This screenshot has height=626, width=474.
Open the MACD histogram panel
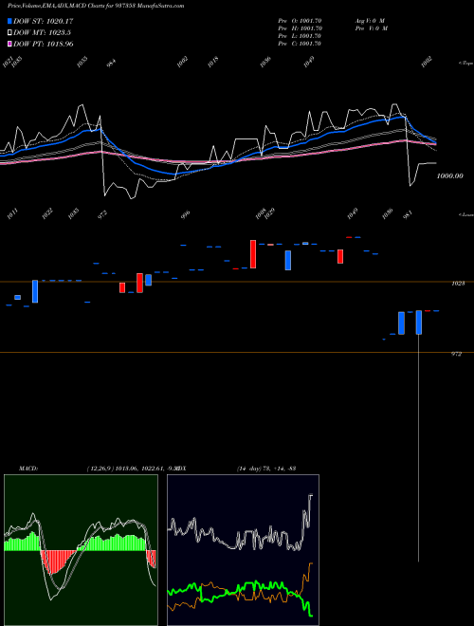click(x=81, y=550)
